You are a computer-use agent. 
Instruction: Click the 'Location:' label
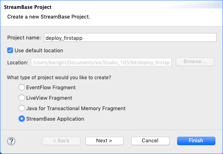click(18, 62)
